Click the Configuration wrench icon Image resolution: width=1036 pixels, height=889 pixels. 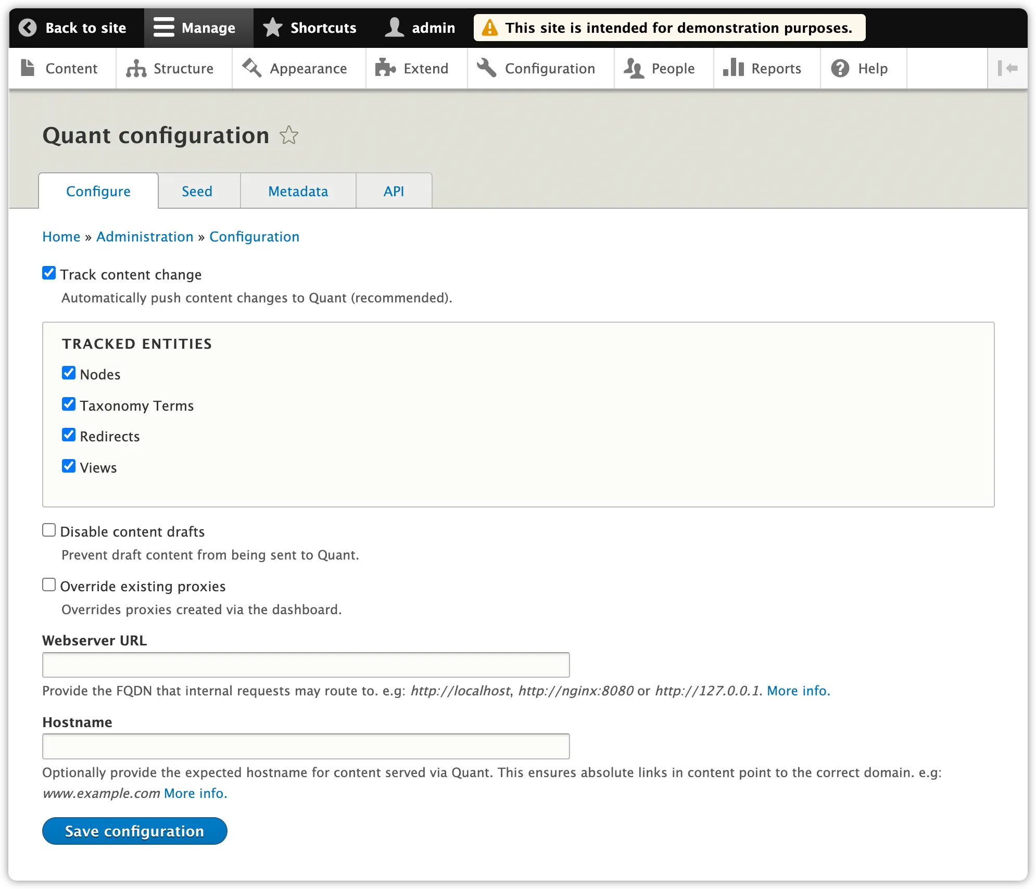(487, 68)
